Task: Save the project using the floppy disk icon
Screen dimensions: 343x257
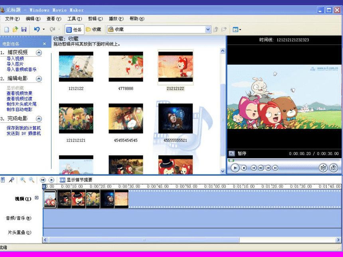Action: coord(24,29)
